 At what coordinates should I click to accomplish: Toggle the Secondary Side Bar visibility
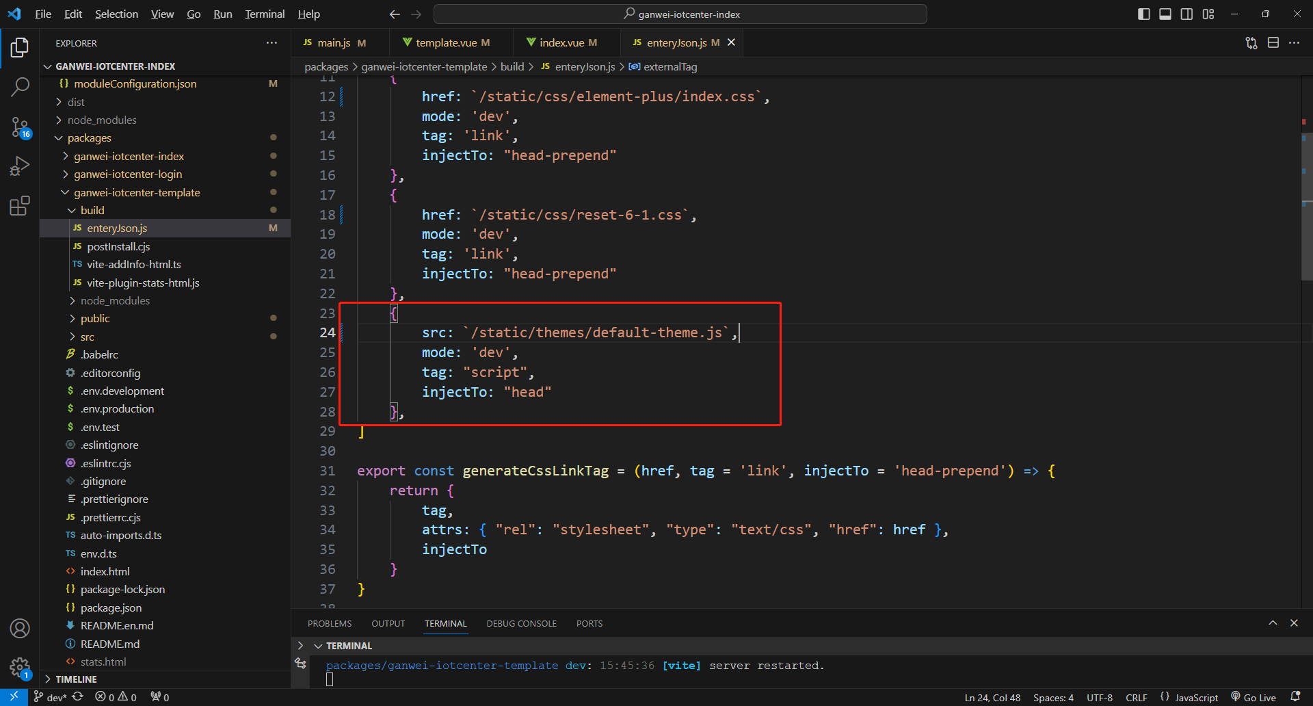pyautogui.click(x=1186, y=14)
